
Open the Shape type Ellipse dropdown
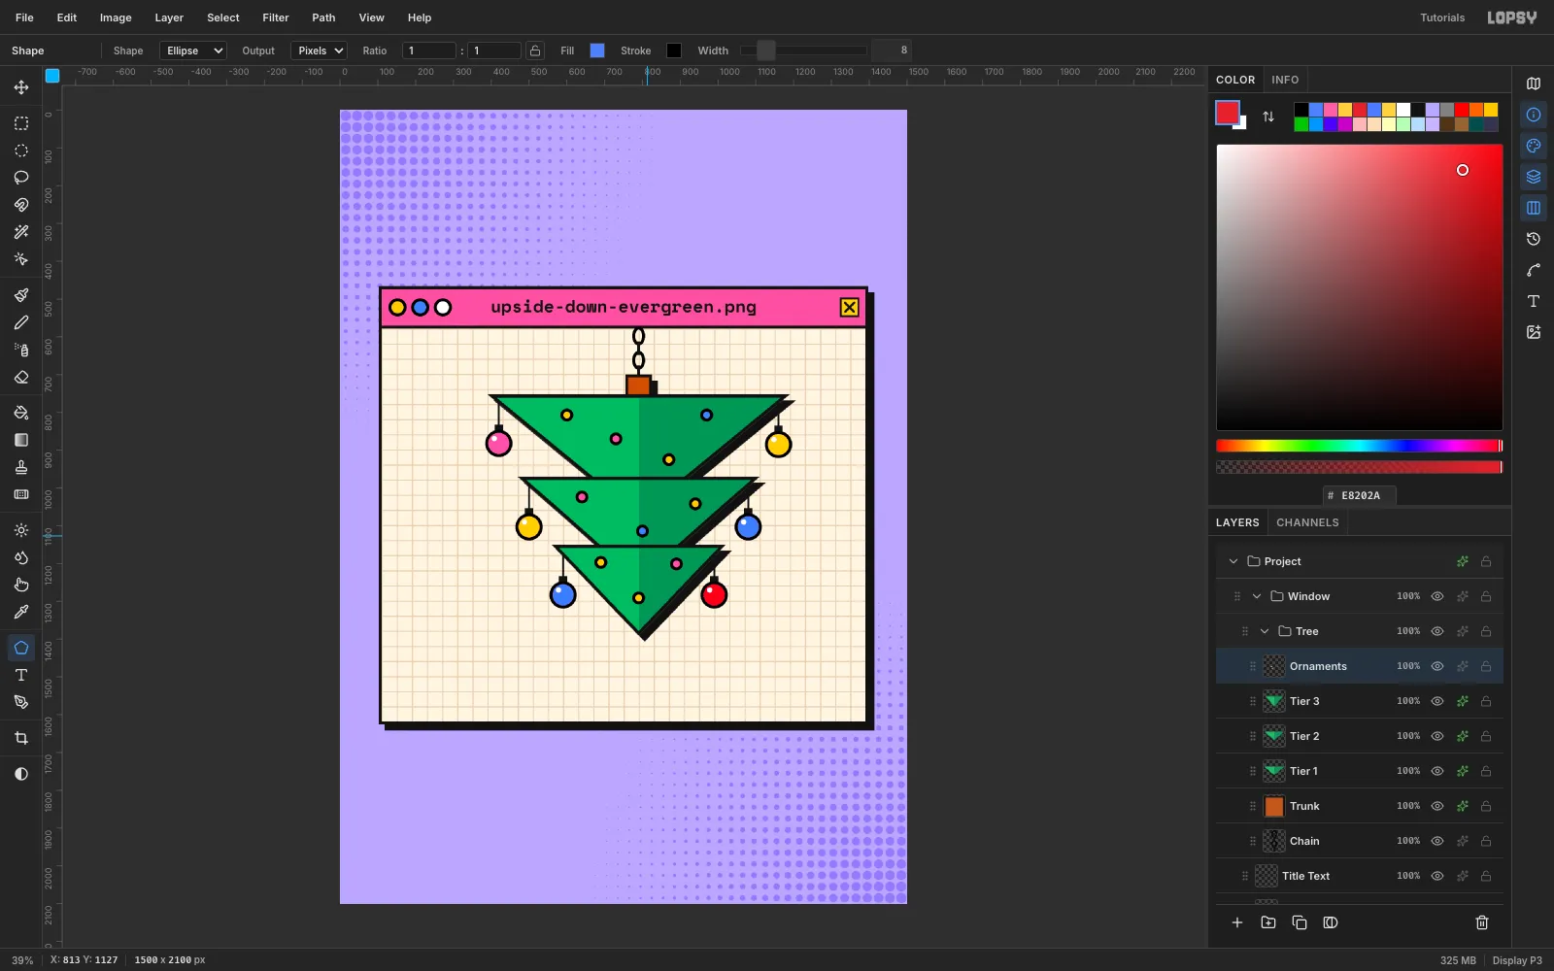(193, 50)
